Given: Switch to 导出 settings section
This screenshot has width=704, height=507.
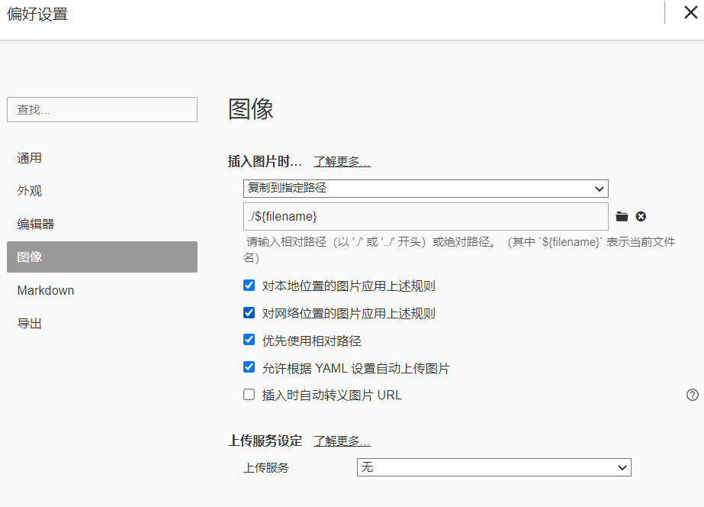Looking at the screenshot, I should click(30, 323).
